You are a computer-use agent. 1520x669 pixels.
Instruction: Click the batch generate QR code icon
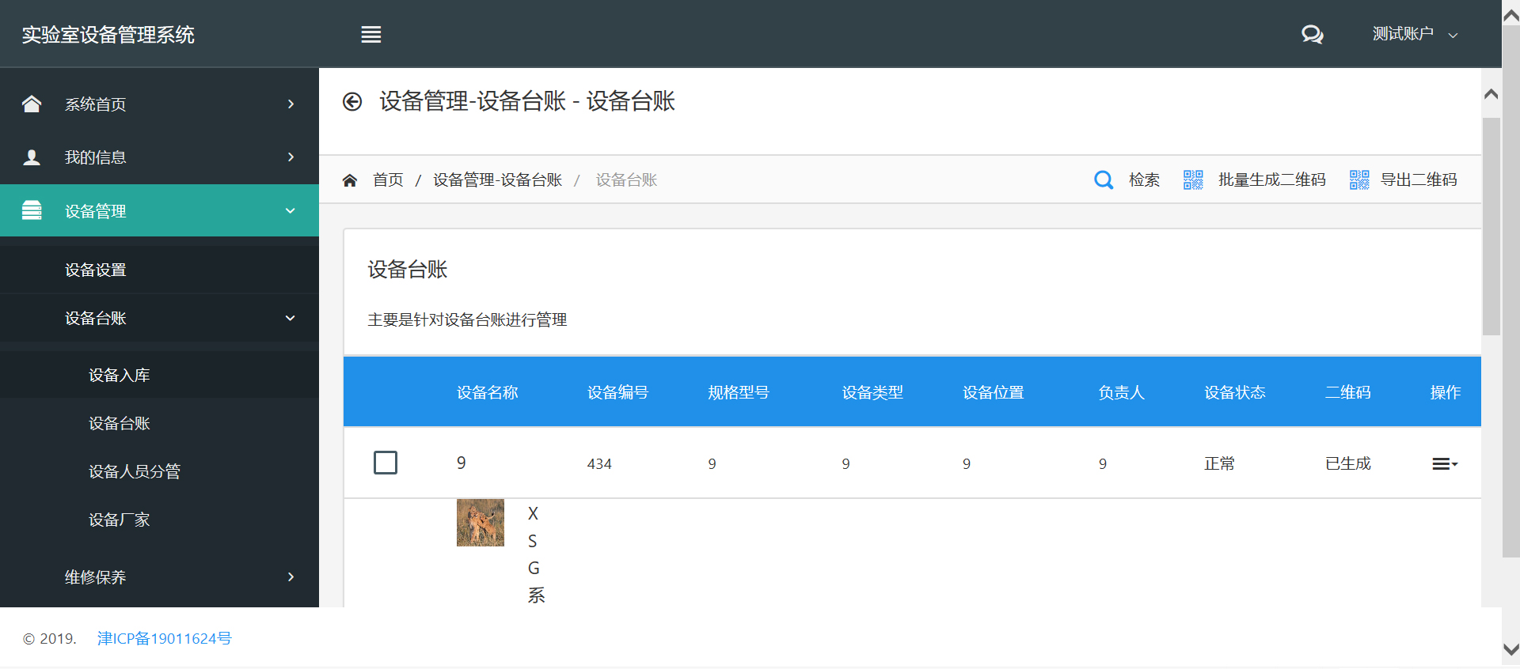(x=1192, y=180)
